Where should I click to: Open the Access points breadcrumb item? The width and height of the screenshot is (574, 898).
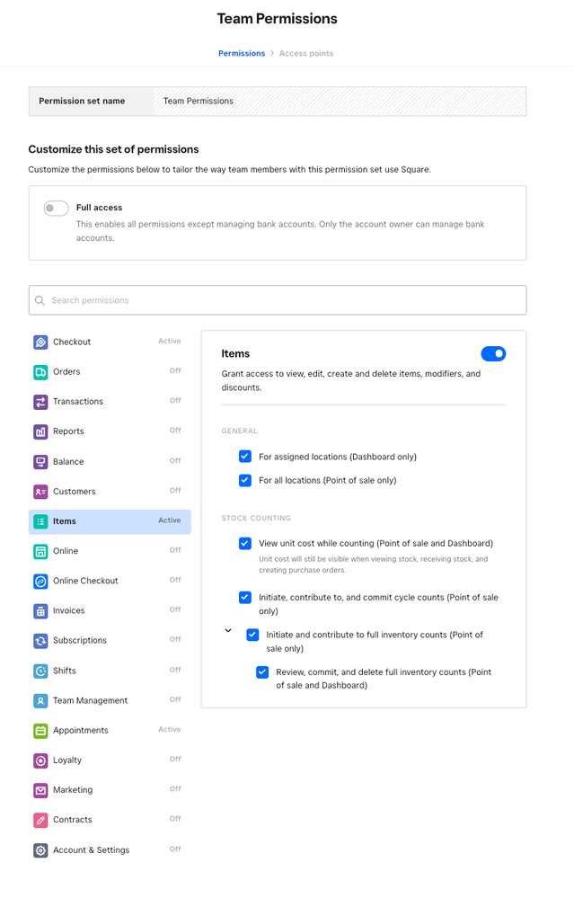click(x=305, y=52)
